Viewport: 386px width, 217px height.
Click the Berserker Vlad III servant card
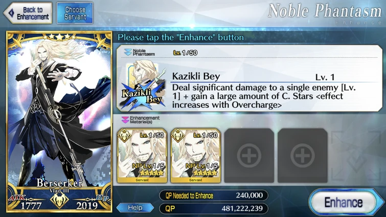pyautogui.click(x=59, y=122)
